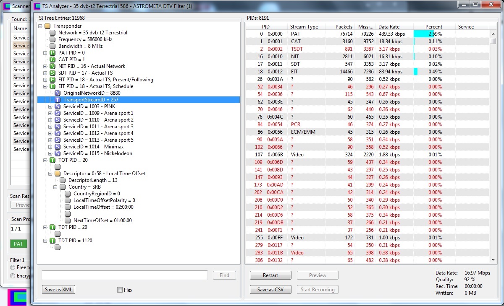Click the EIT percent bar at 0.49%
The height and width of the screenshot is (306, 504).
[416, 72]
